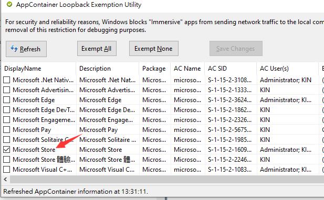Check the Microsoft Store 體驗 checkbox
Viewport: 324px width, 200px height.
(7, 159)
